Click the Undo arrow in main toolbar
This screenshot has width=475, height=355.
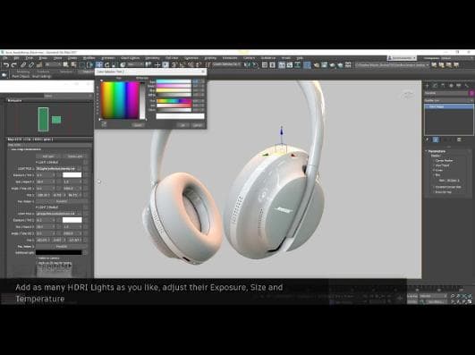point(6,64)
